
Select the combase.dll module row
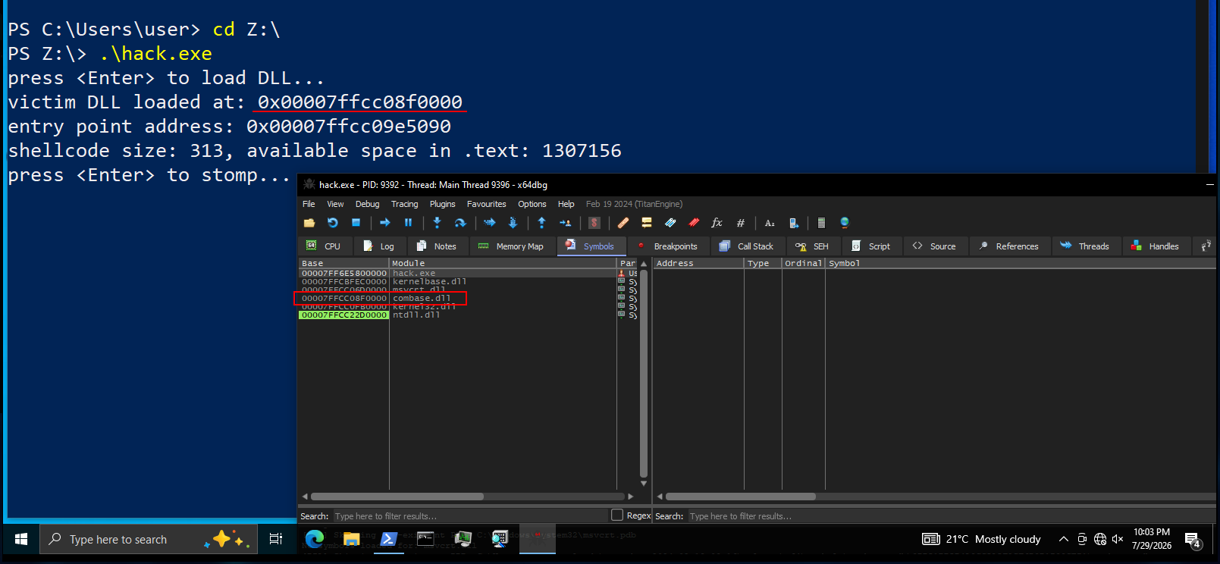point(457,299)
